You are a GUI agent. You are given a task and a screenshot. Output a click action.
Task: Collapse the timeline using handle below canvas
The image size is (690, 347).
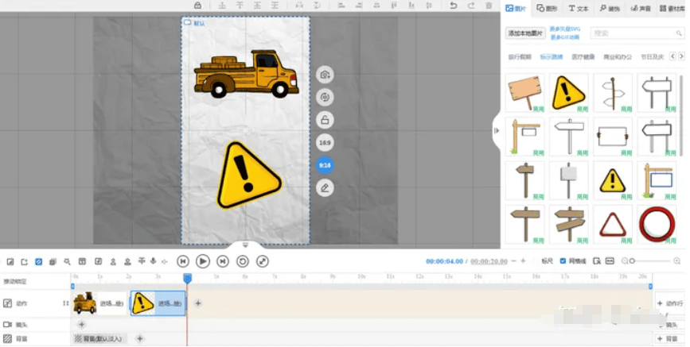[245, 245]
